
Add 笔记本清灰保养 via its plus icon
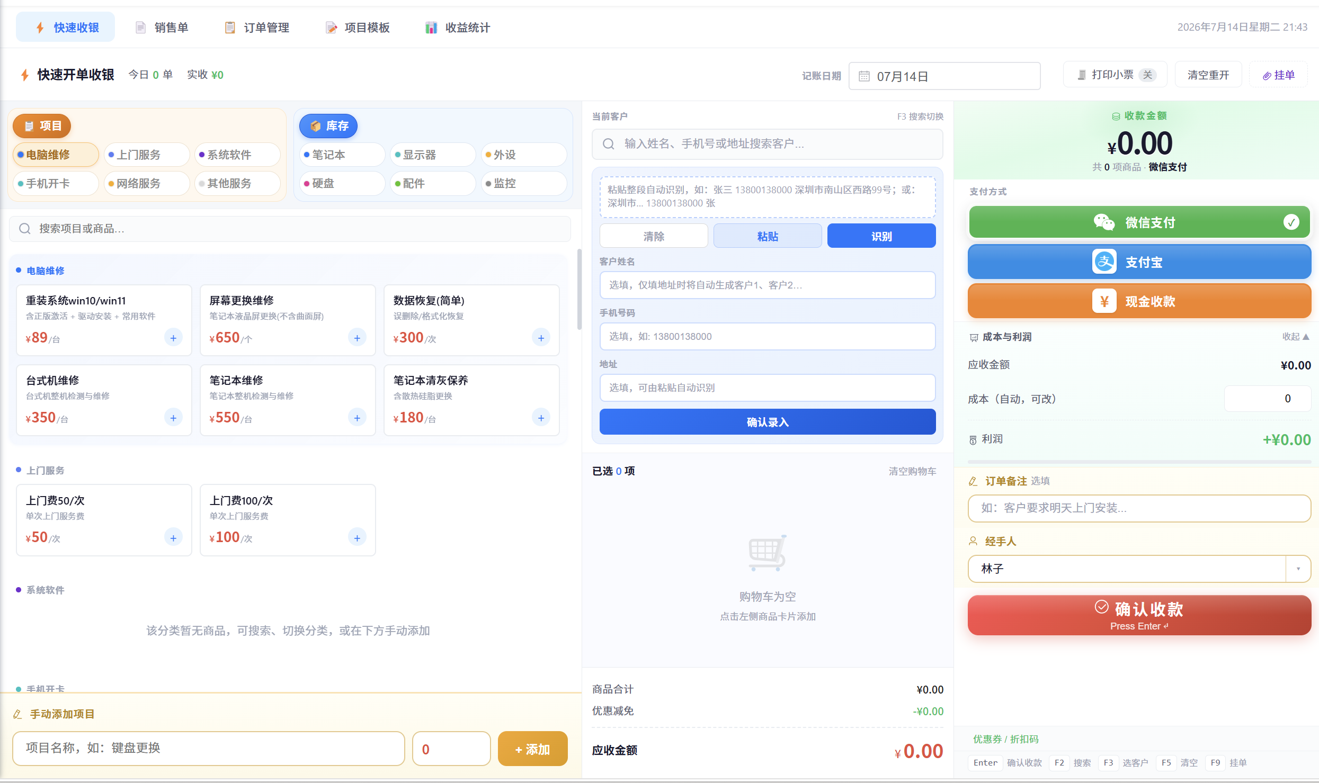click(x=541, y=418)
